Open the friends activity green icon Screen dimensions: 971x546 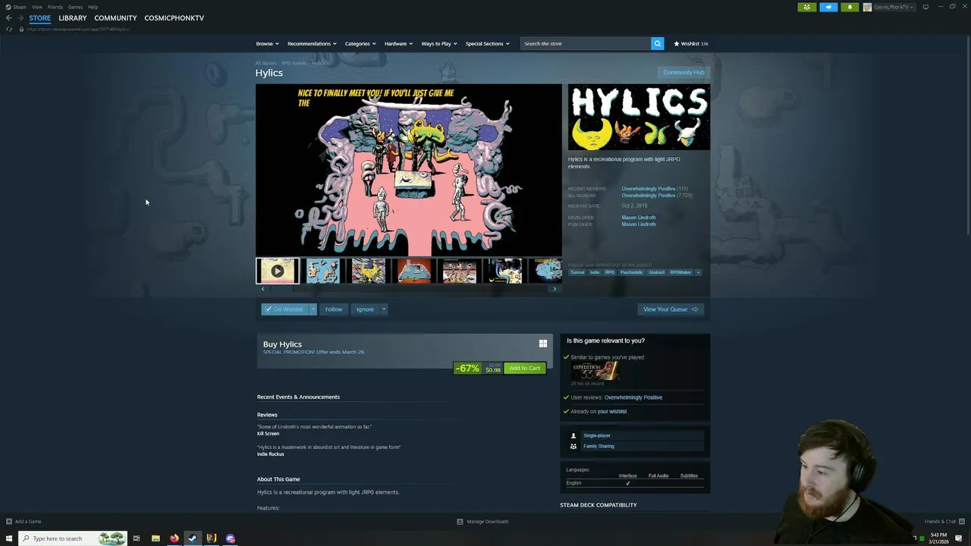pos(806,7)
